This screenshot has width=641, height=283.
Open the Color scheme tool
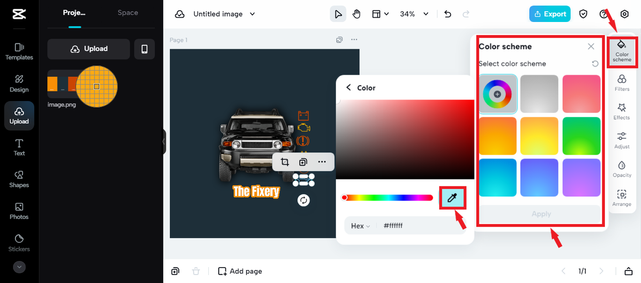coord(622,51)
